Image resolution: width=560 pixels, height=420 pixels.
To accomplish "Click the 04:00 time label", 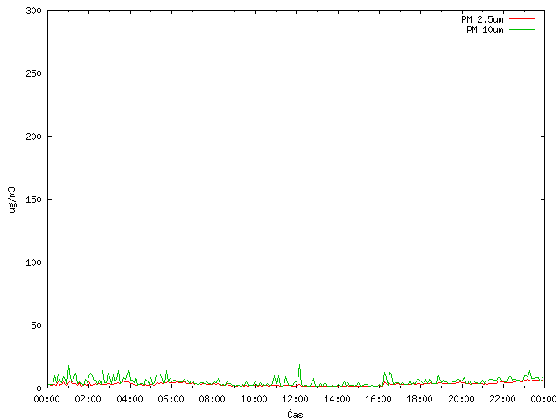I will (129, 399).
